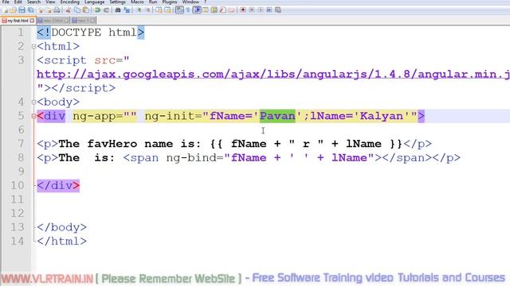Viewport: 510px width, 286px height.
Task: Click Run Macro Multiple Times icon
Action: 269,10
